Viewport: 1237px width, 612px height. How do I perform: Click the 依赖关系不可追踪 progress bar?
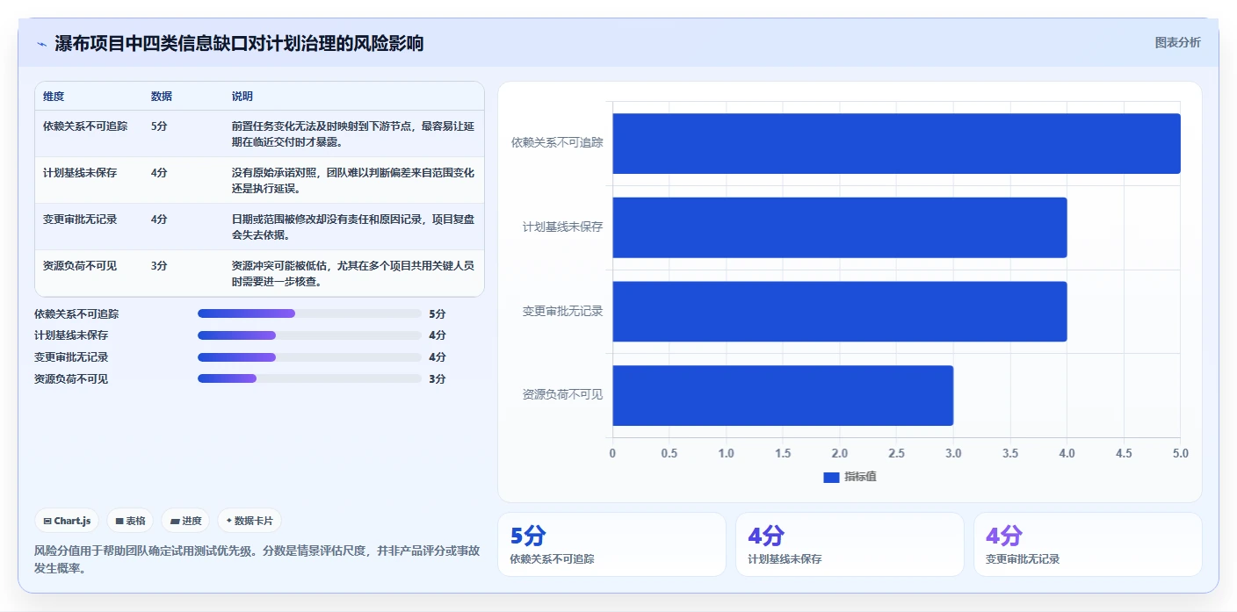309,313
